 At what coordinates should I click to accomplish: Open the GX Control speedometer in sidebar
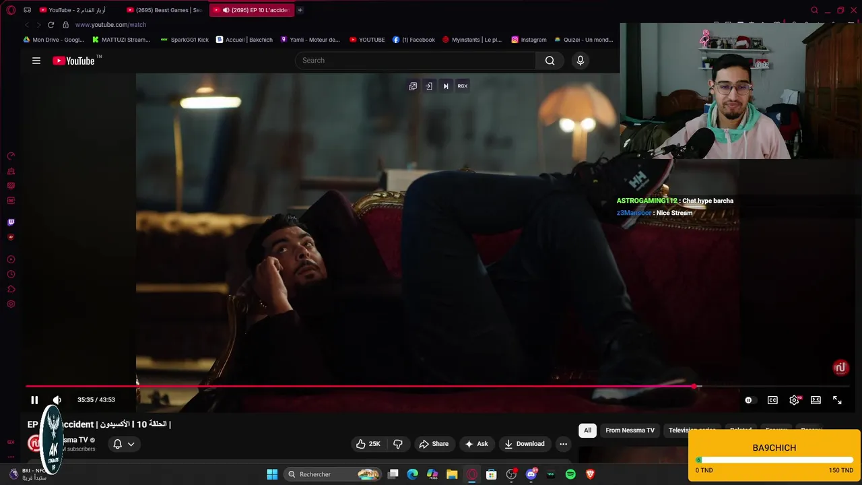(x=11, y=156)
